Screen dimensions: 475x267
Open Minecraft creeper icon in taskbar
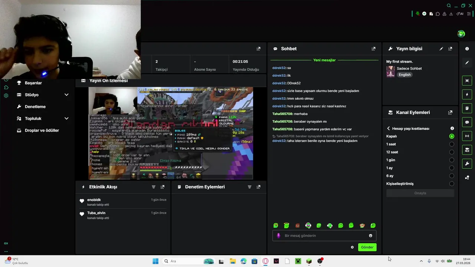click(x=298, y=261)
